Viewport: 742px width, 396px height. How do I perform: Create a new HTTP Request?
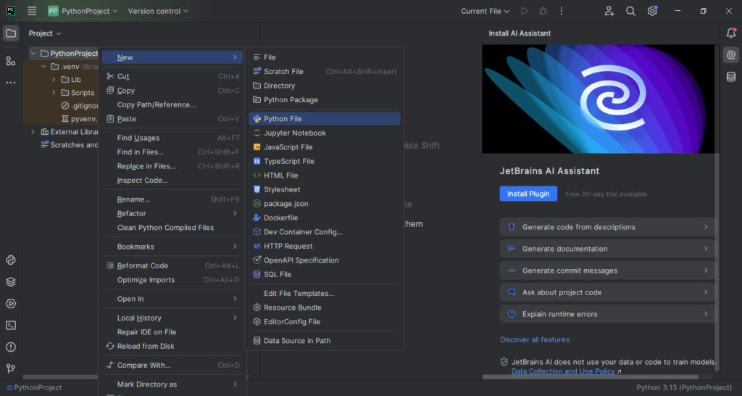(325, 247)
